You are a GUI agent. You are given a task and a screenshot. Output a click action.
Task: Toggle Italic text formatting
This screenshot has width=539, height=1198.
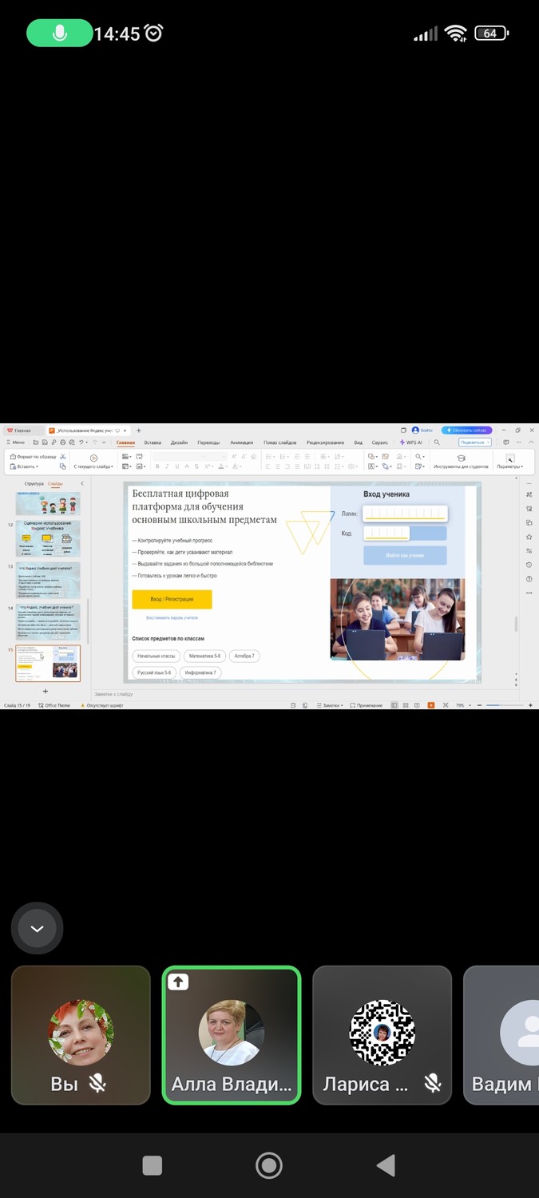(x=167, y=466)
